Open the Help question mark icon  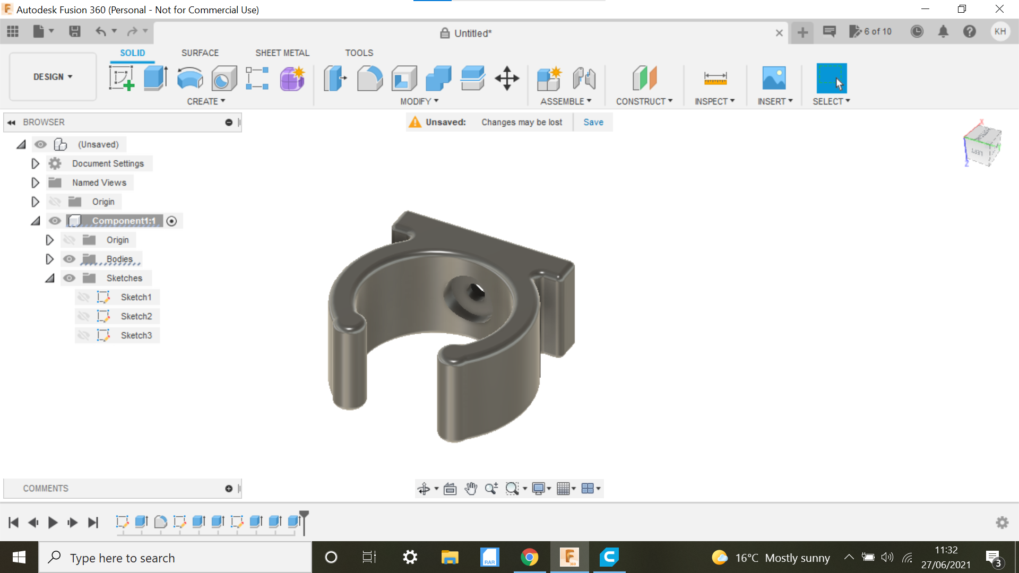click(970, 32)
